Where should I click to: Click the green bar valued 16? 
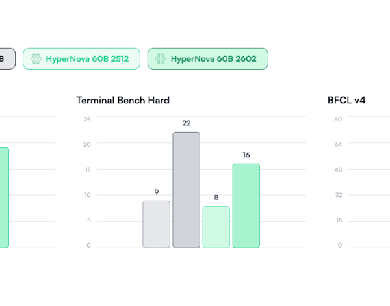point(246,205)
